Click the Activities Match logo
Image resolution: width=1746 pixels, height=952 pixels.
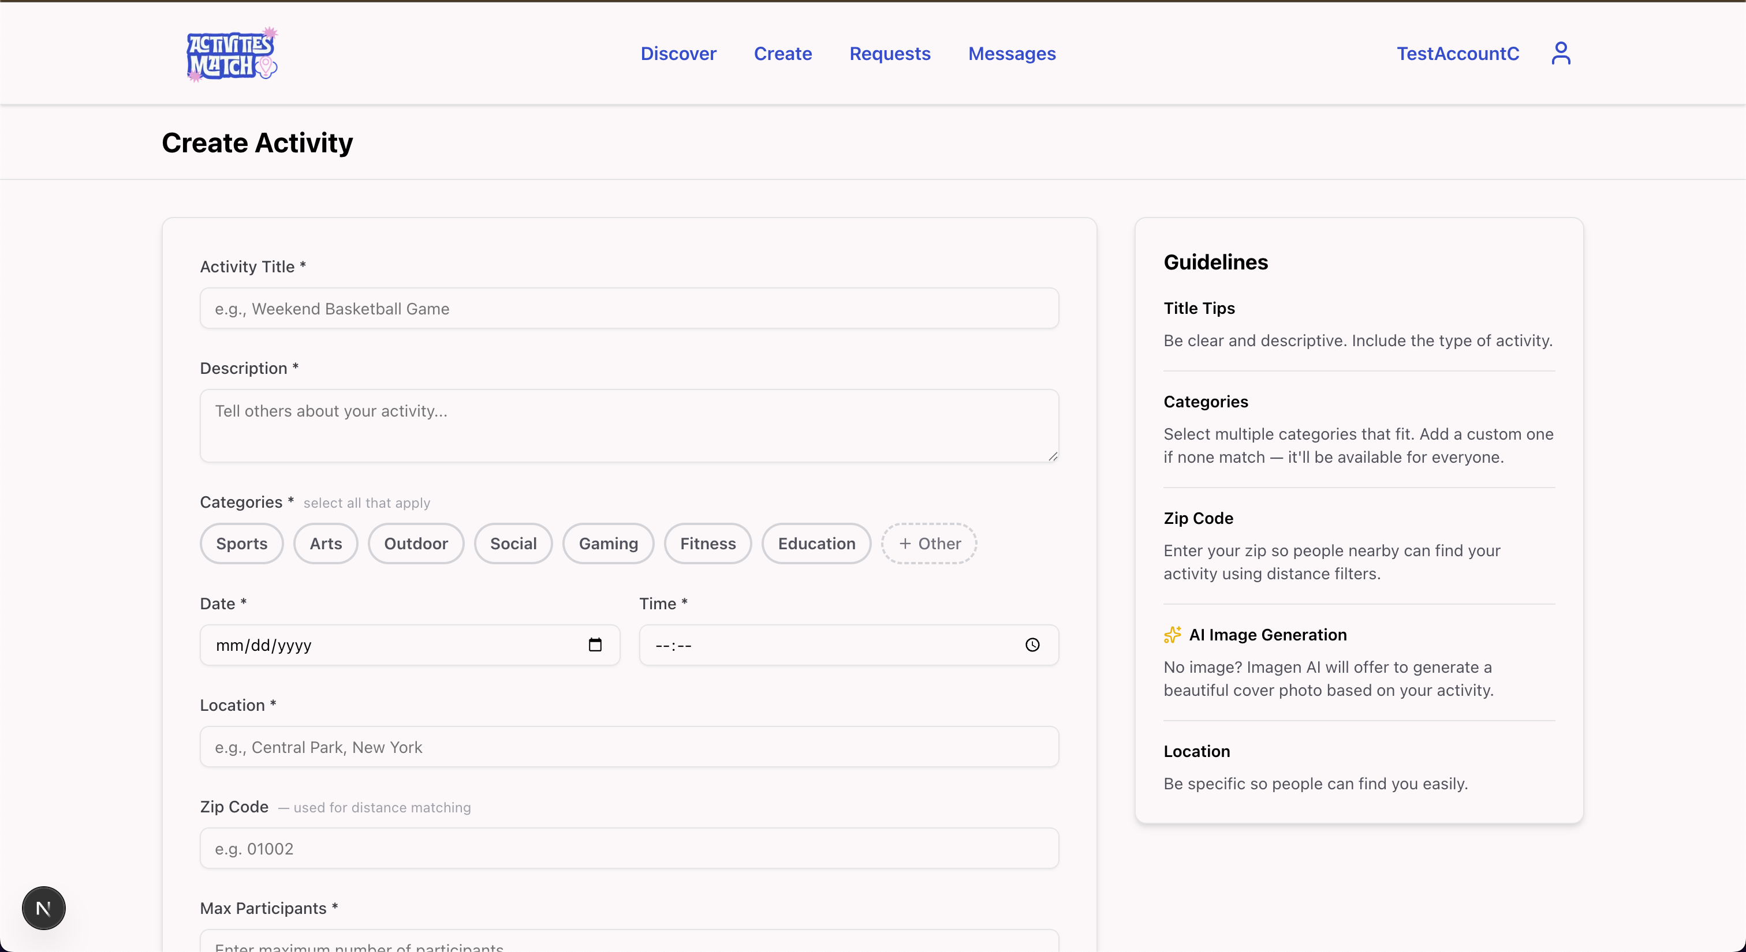point(231,54)
